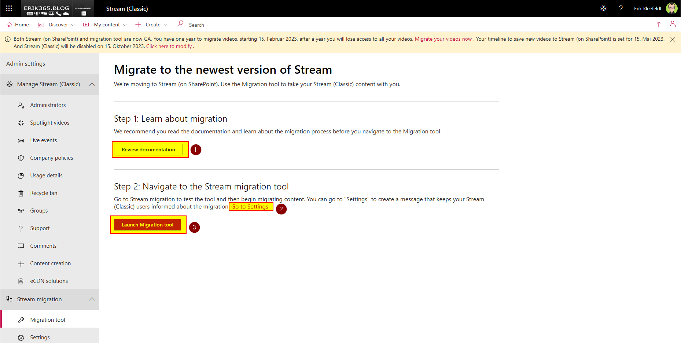Open Erik Kleefeldt's profile avatar
Viewport: 681px width, 343px height.
tap(671, 8)
